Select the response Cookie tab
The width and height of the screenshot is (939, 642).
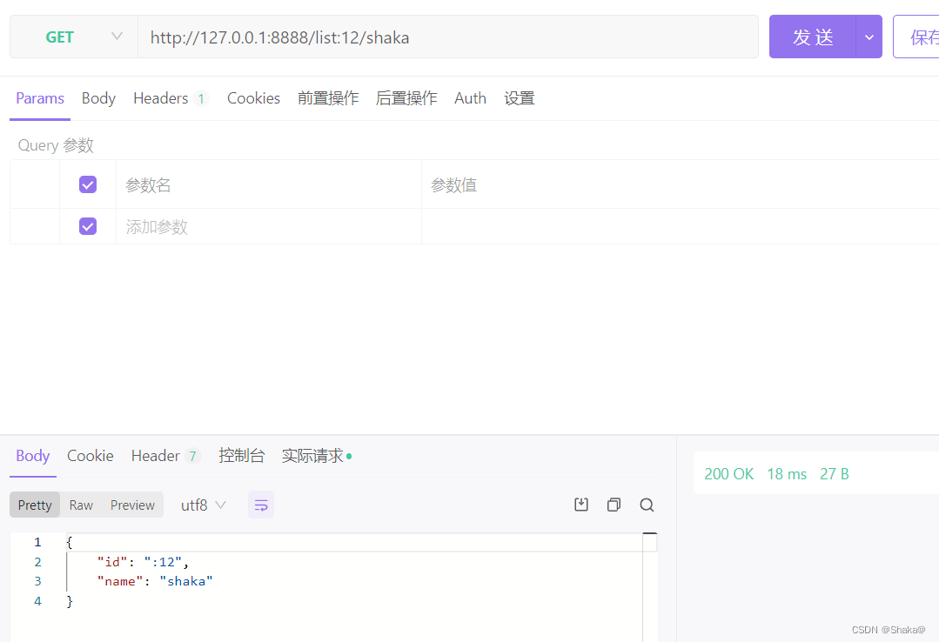(x=90, y=456)
